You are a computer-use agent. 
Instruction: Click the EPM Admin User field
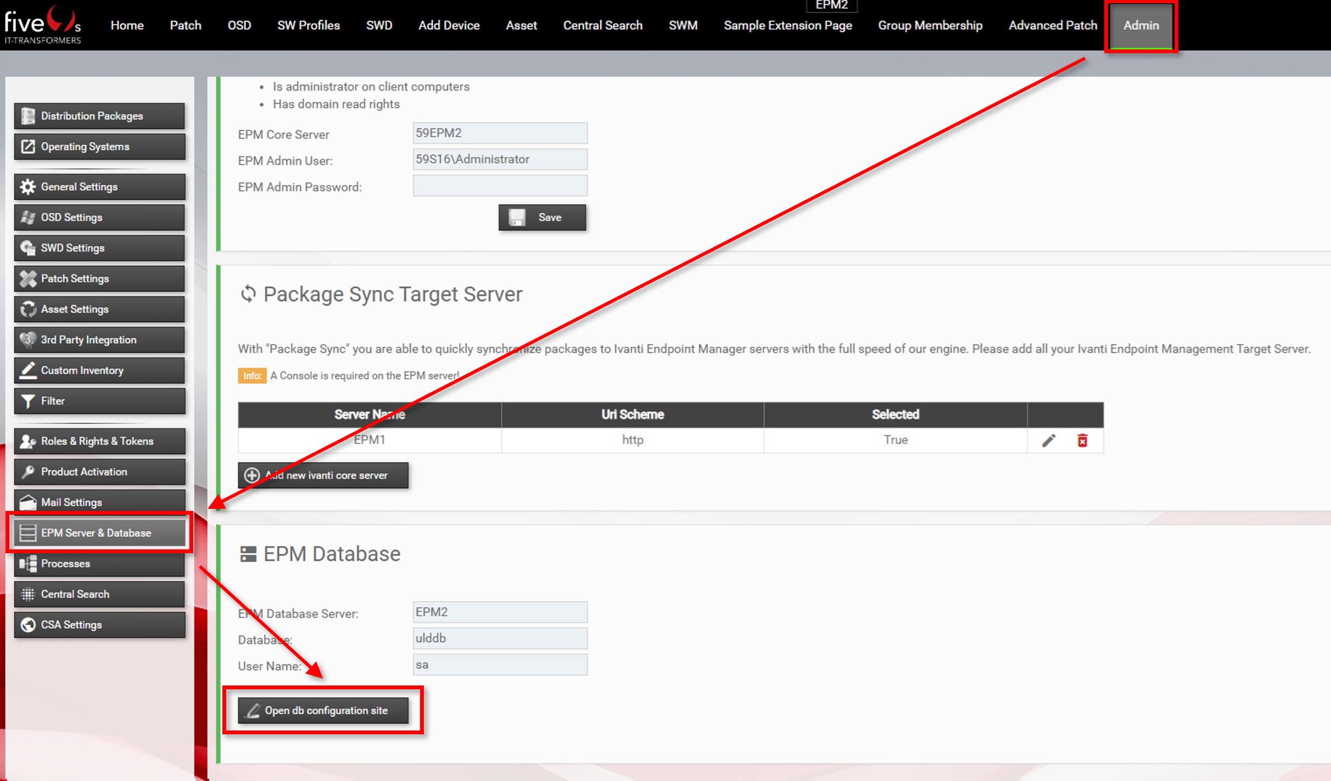point(500,159)
